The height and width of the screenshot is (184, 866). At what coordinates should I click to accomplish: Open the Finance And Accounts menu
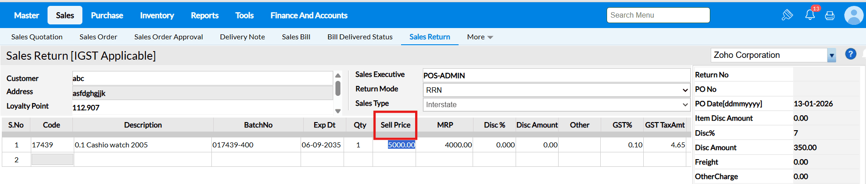[309, 15]
